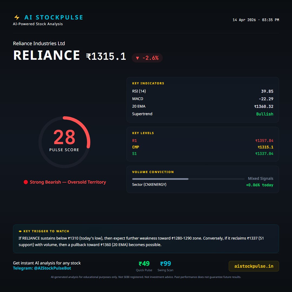Click the volume conviction progress bar
292x292 pixels.
point(188,179)
